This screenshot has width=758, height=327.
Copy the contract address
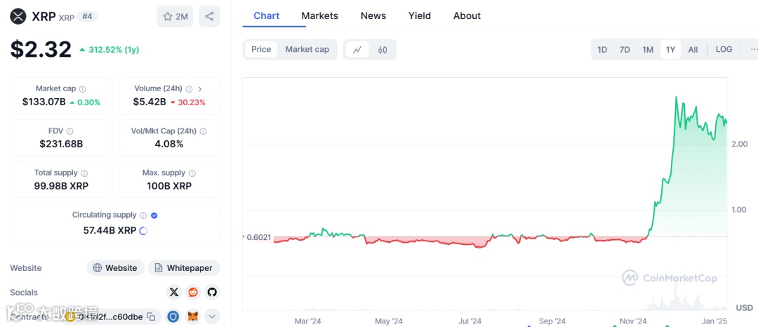tap(151, 316)
